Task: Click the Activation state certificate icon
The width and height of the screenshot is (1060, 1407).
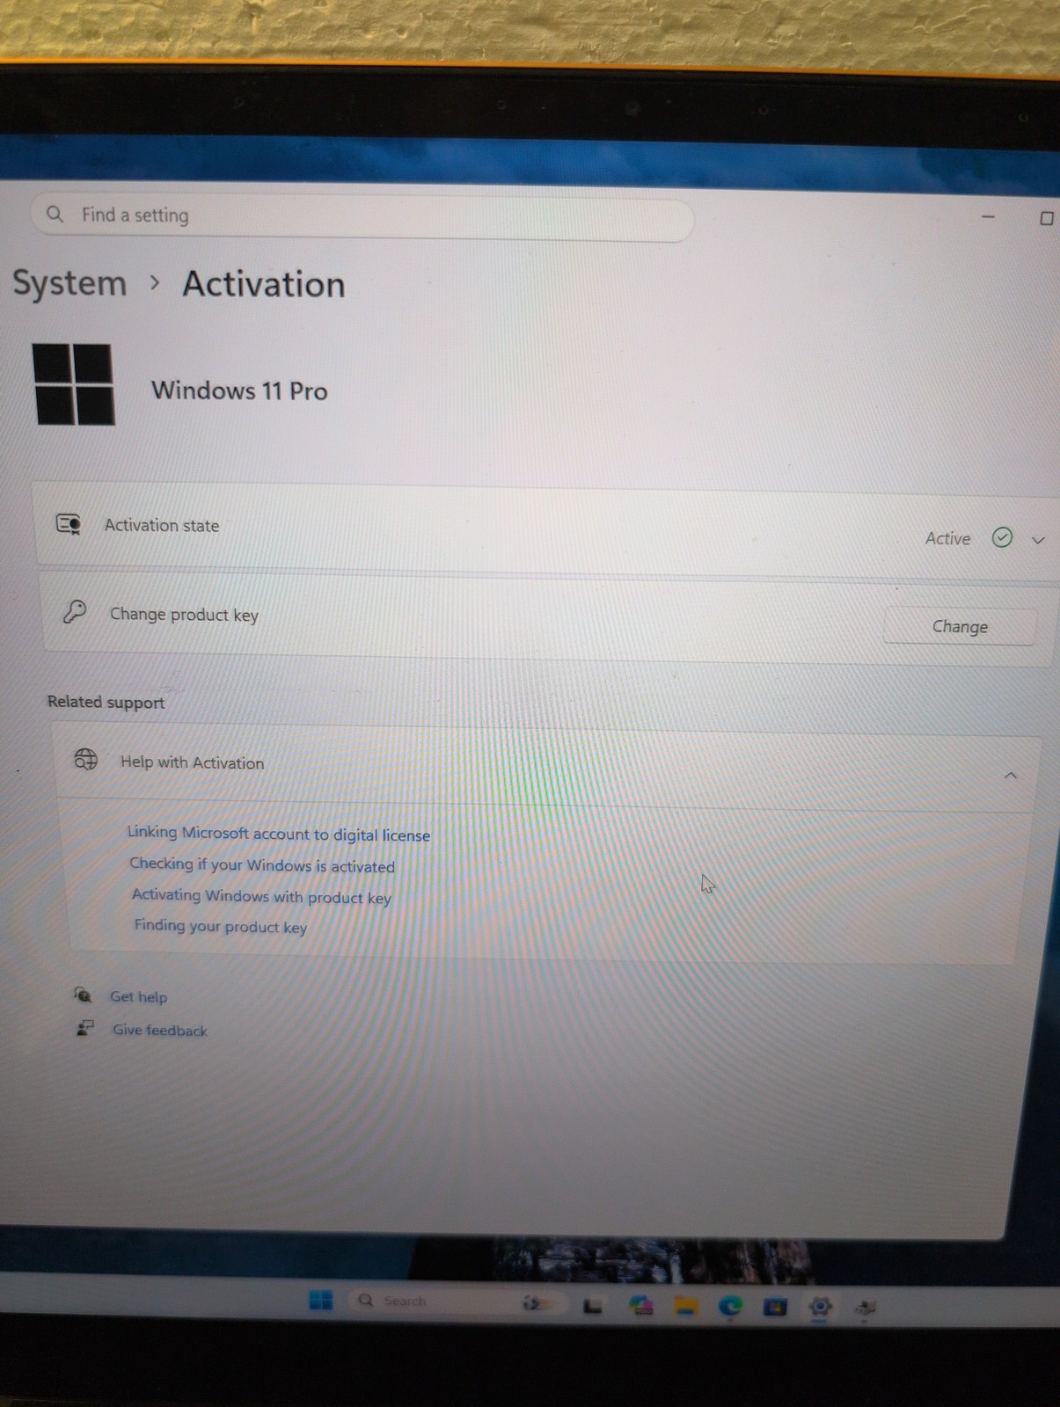Action: 69,524
